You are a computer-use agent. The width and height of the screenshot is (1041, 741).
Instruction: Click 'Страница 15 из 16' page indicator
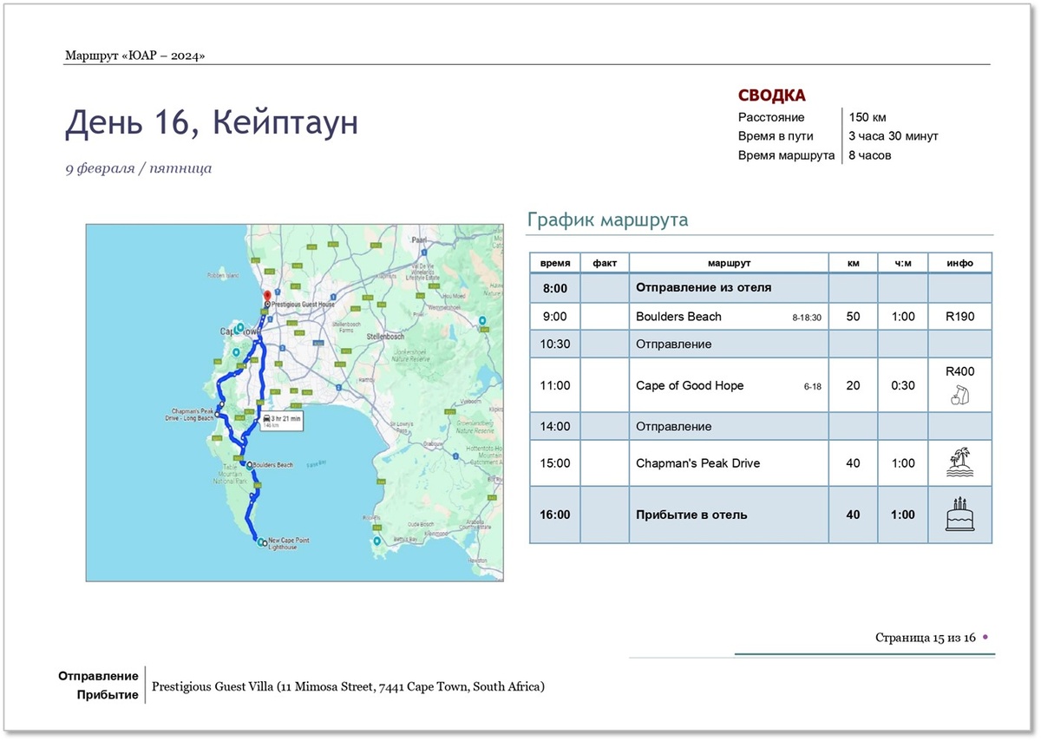point(925,638)
